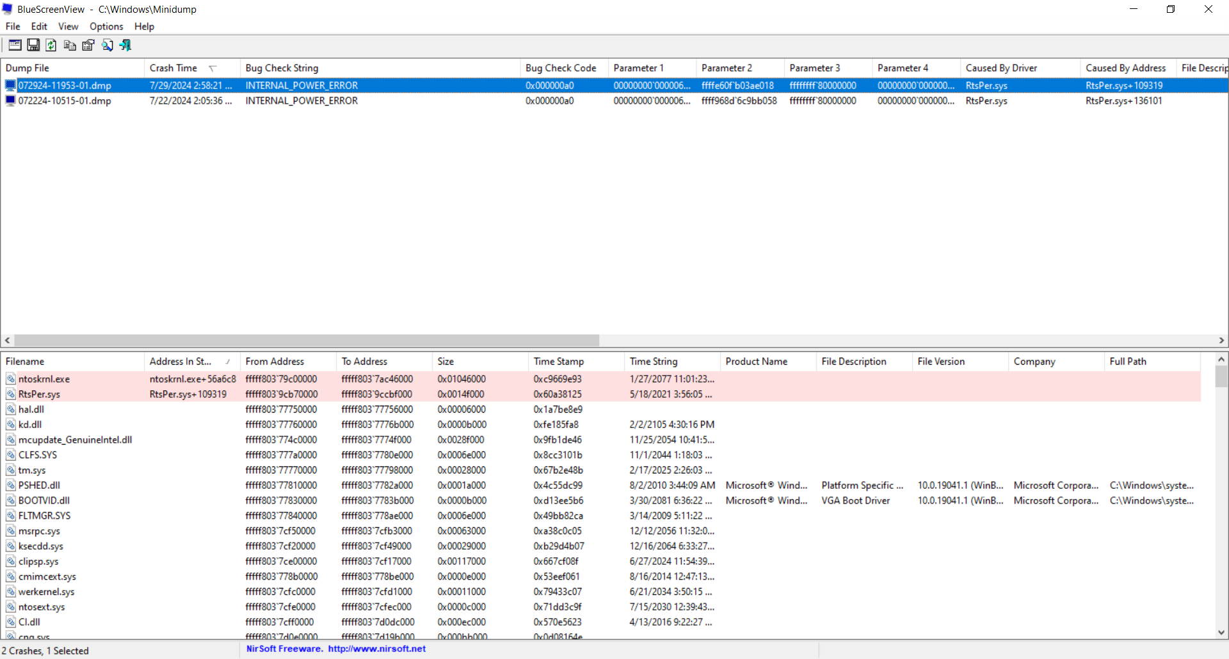Image resolution: width=1229 pixels, height=659 pixels.
Task: Click the ntoskrnl.exe file icon
Action: click(x=11, y=379)
